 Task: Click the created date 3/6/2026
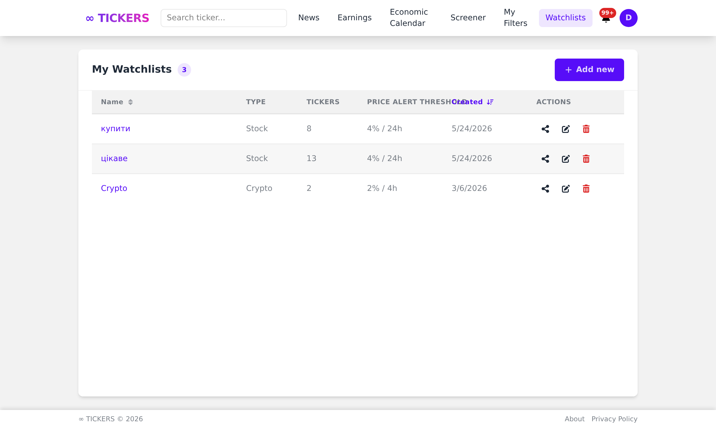[x=469, y=188]
